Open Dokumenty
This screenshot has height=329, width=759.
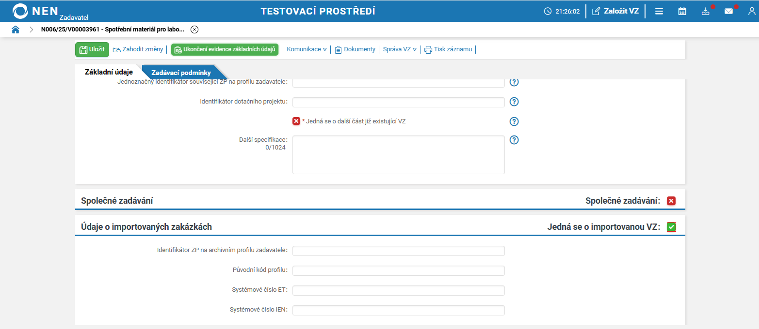point(355,49)
